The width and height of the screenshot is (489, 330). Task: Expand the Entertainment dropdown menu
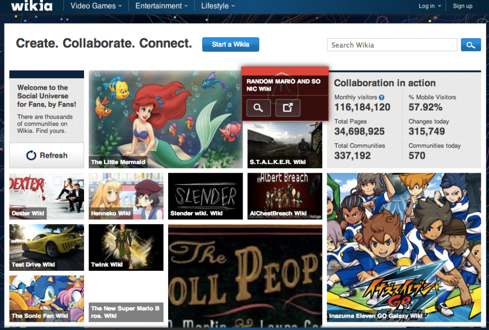pyautogui.click(x=161, y=6)
